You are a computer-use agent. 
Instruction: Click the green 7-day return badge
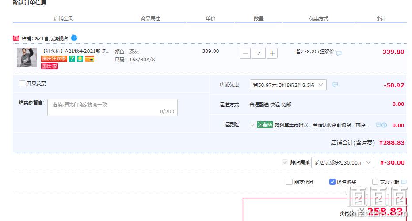click(x=72, y=59)
